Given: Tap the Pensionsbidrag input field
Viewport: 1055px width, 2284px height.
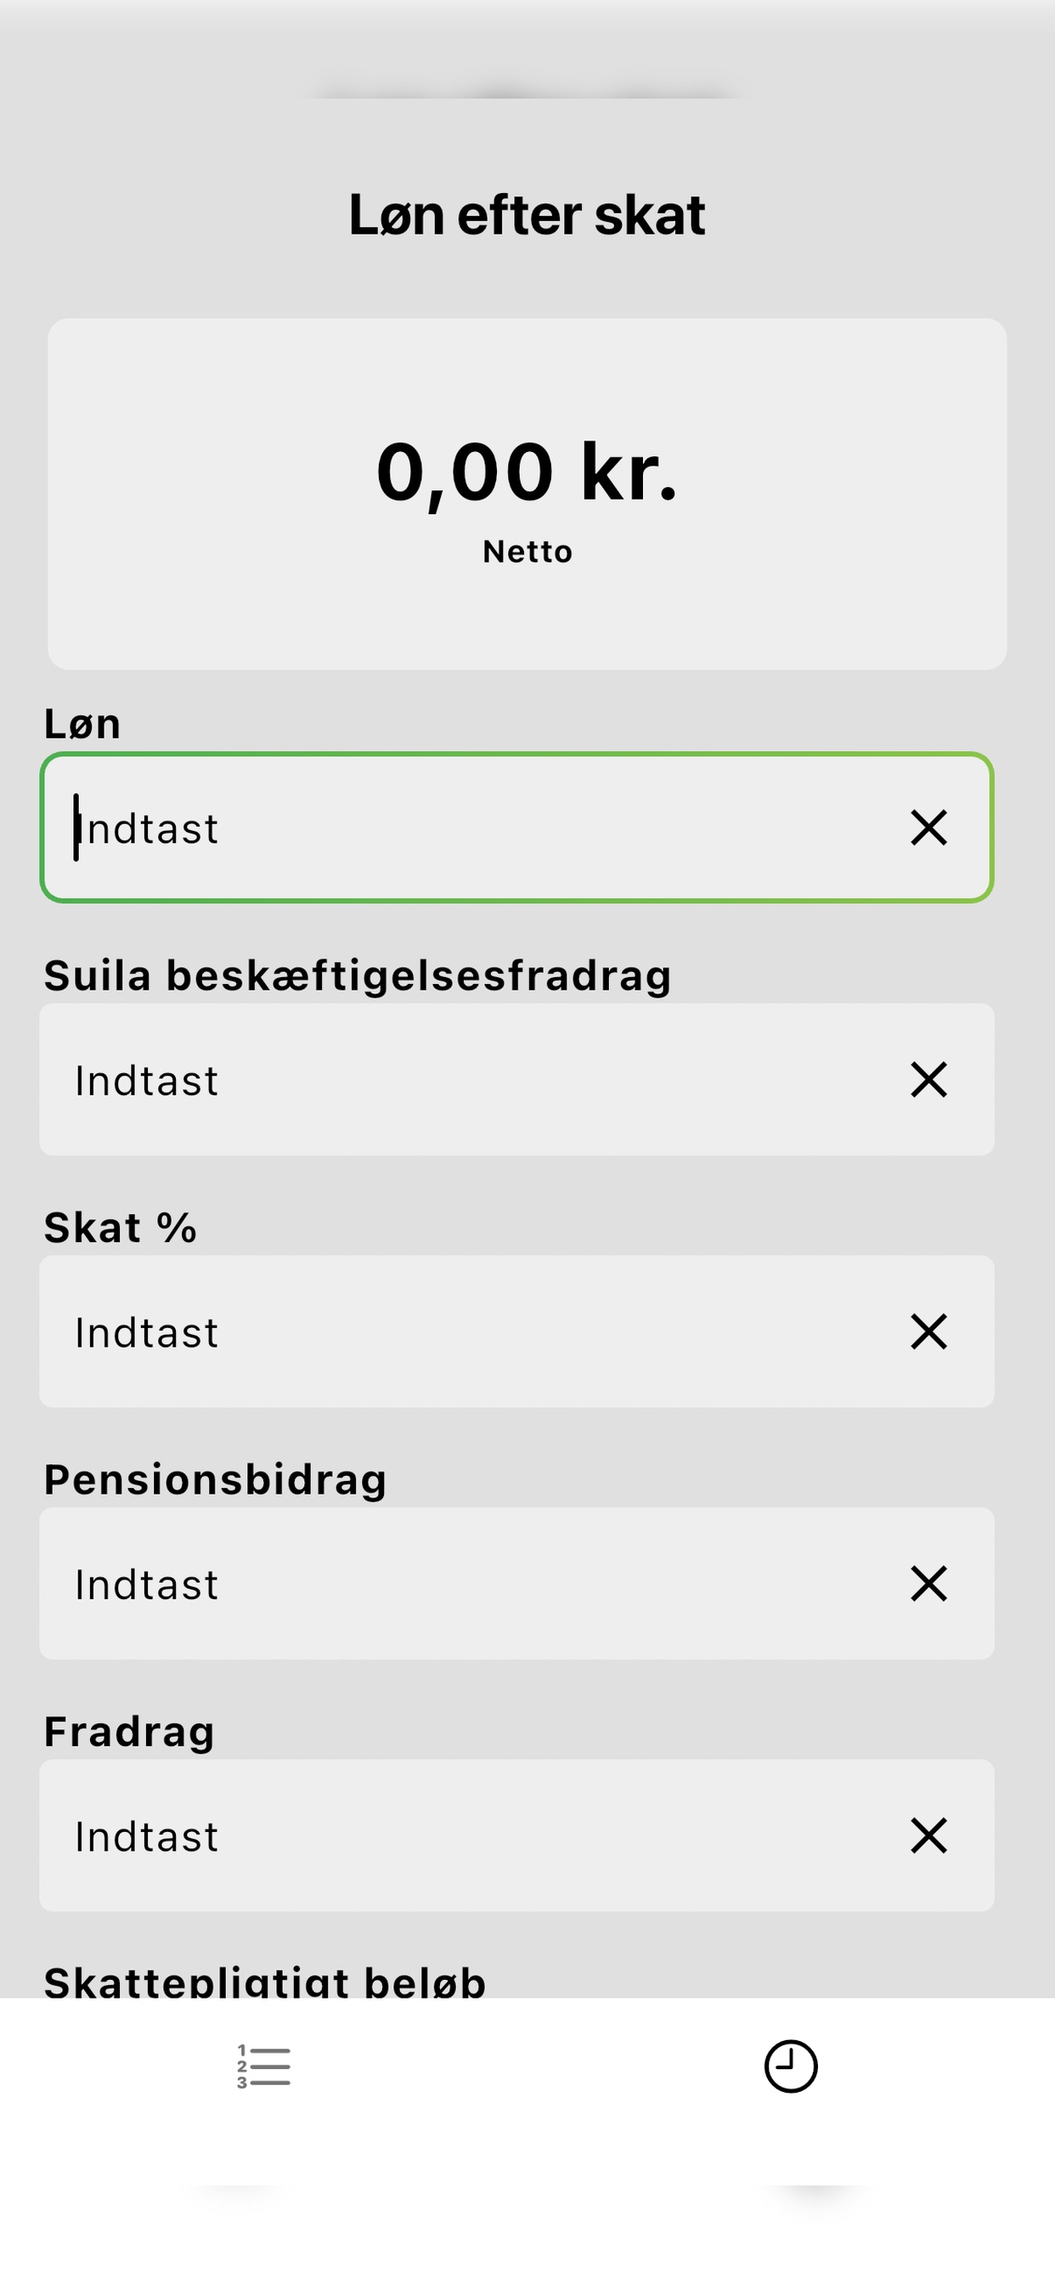Looking at the screenshot, I should pos(516,1583).
